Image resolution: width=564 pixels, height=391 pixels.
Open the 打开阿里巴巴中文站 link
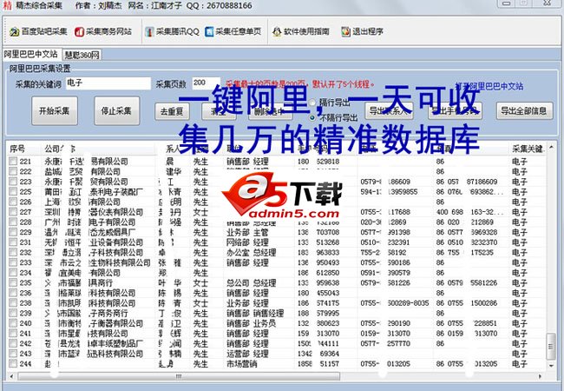(489, 86)
